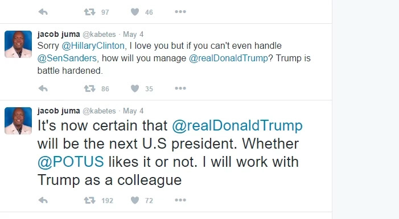Open more options on tweet with 72 likes

tap(180, 200)
